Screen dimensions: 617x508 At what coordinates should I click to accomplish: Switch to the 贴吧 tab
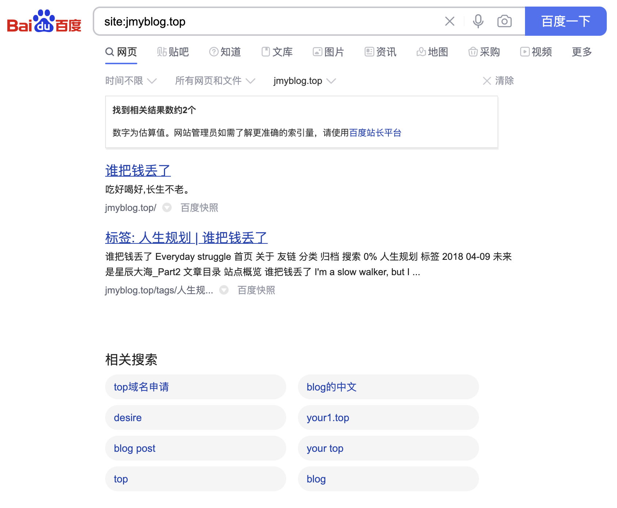click(173, 52)
